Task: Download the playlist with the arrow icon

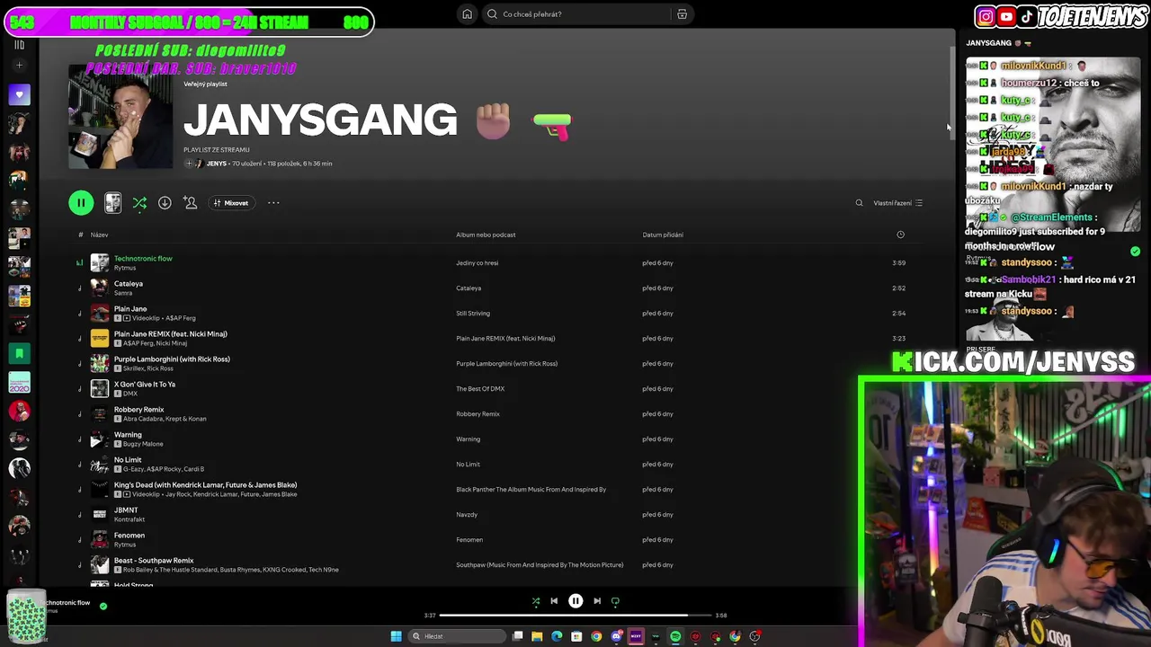Action: tap(165, 203)
